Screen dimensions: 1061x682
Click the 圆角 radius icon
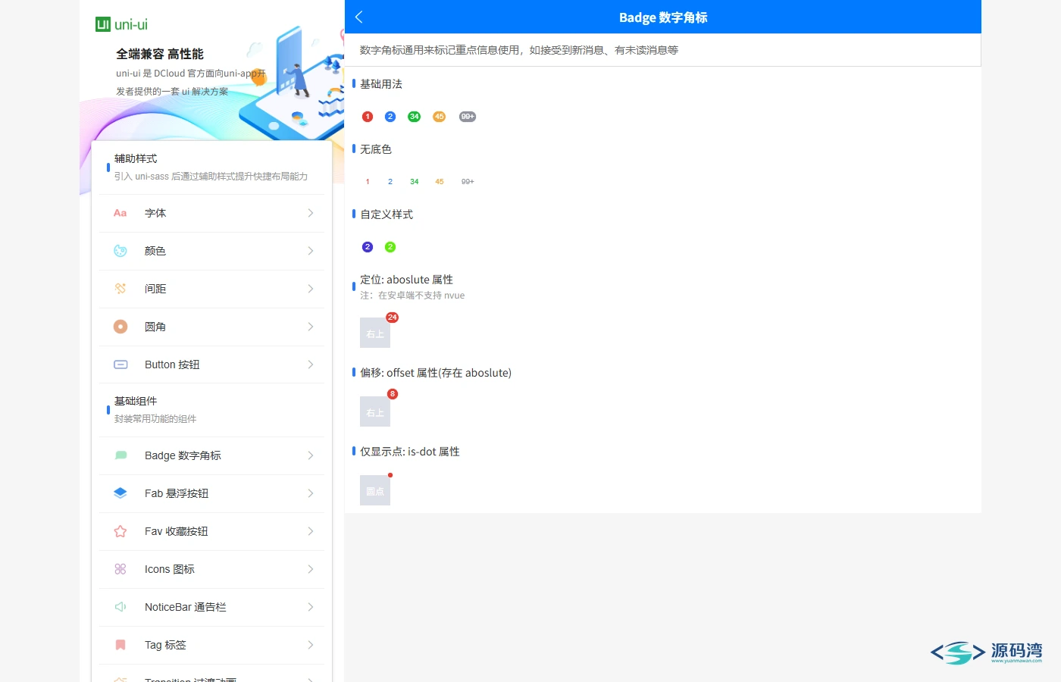tap(120, 327)
